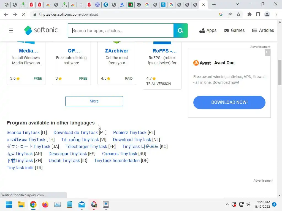
Task: Close the current active tab
Action: point(204,5)
